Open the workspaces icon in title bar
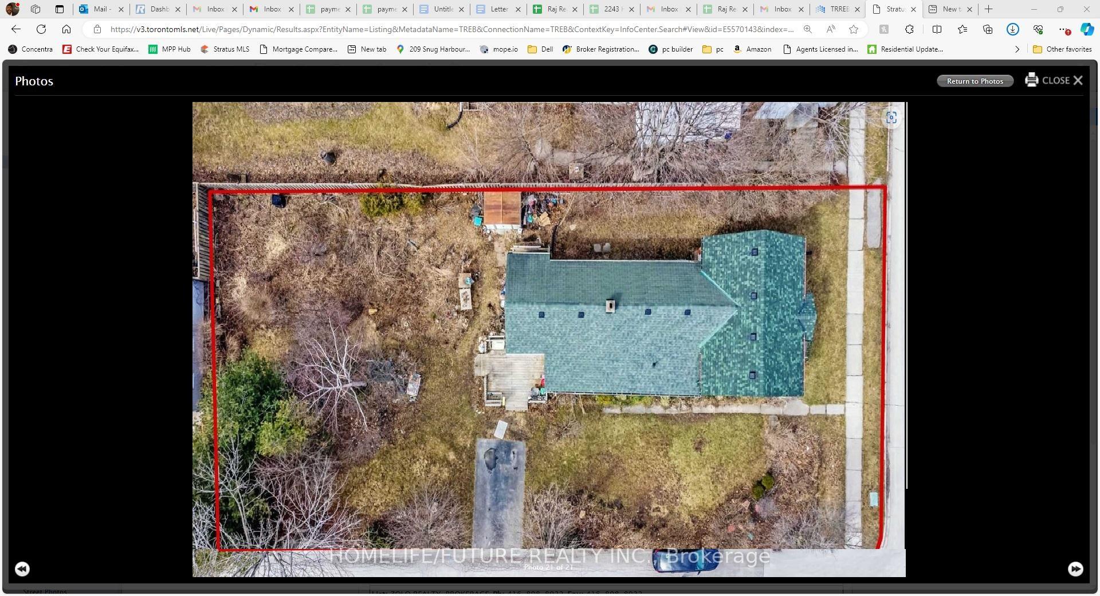1100x596 pixels. (36, 9)
